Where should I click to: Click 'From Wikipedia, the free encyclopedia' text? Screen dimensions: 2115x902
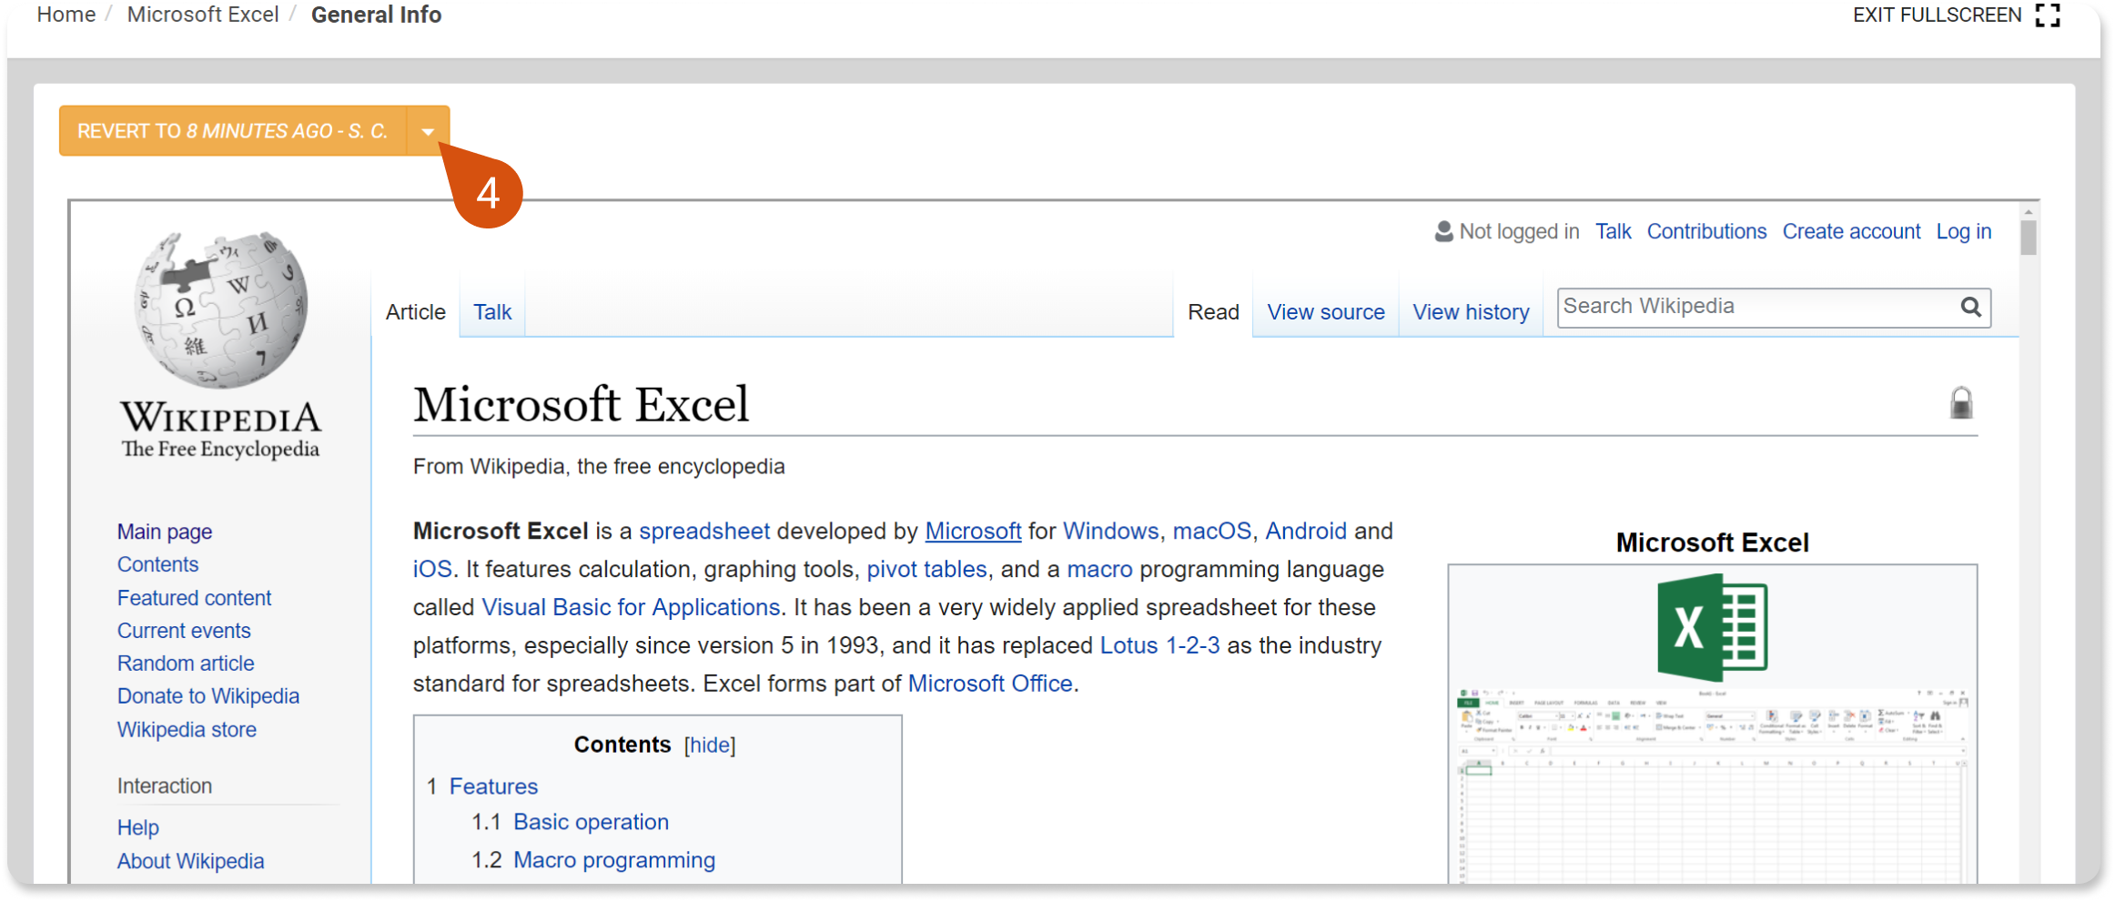point(599,467)
